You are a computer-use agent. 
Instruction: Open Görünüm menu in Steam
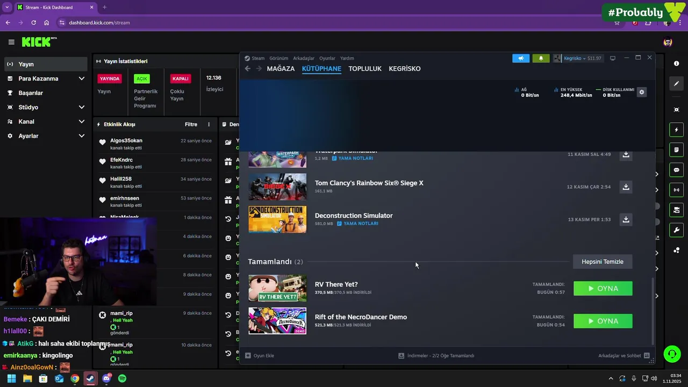point(278,58)
